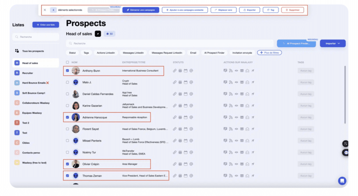
Task: Click the eye visit icon in Karine Gazarian's row
Action: click(236, 106)
